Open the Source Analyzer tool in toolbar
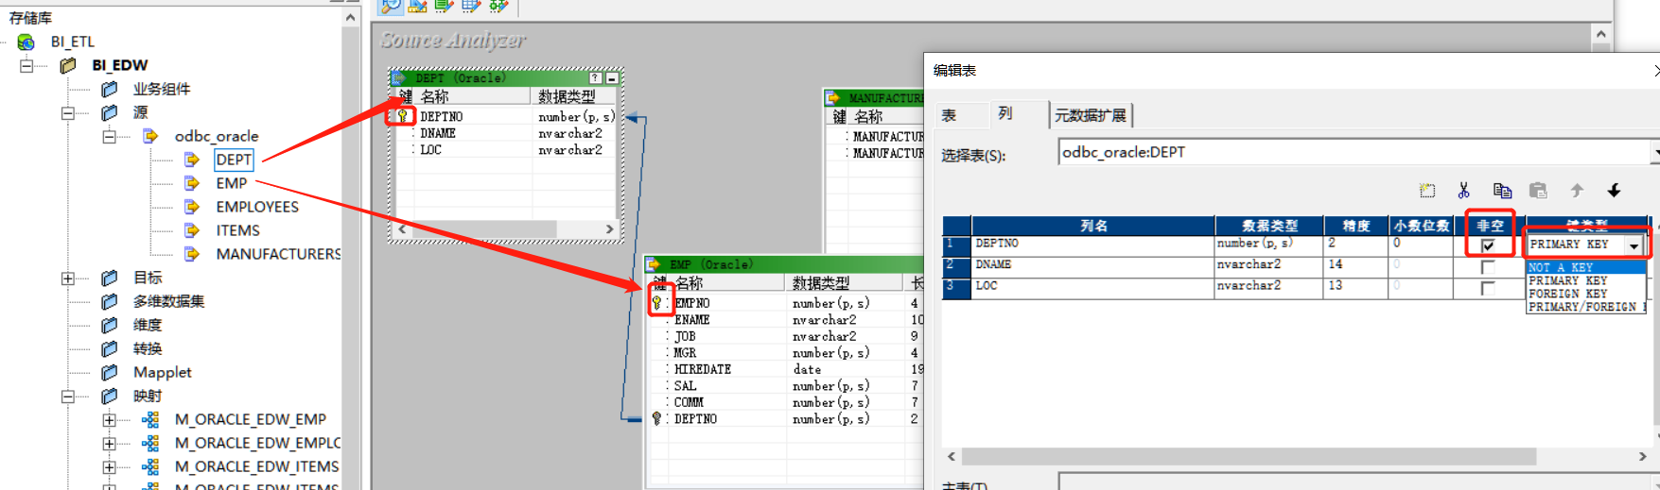 click(x=391, y=6)
